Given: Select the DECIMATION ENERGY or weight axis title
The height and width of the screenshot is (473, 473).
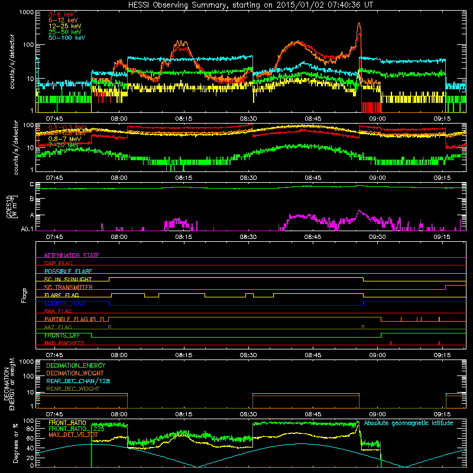Looking at the screenshot, I should (x=9, y=384).
